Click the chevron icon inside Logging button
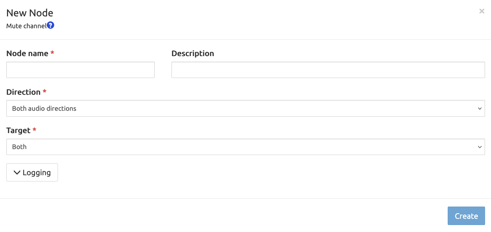Screen dimensions: 491x232 tap(17, 173)
